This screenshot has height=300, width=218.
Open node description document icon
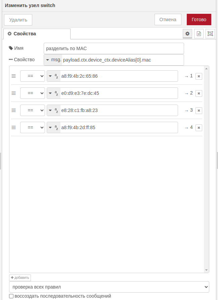pyautogui.click(x=199, y=34)
